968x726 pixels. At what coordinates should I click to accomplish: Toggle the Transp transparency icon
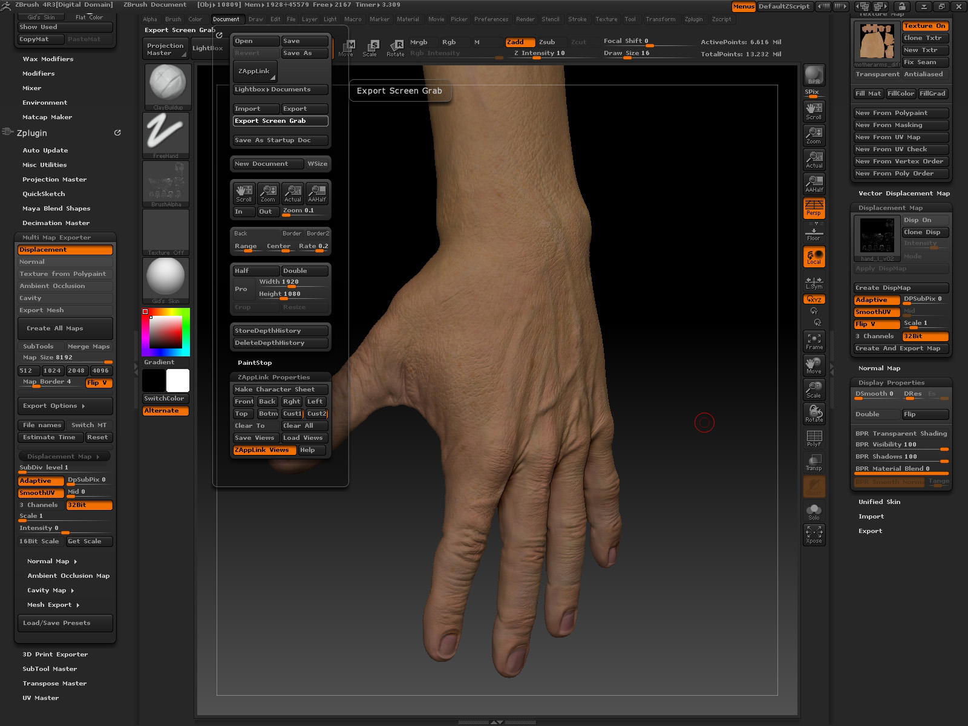click(814, 462)
